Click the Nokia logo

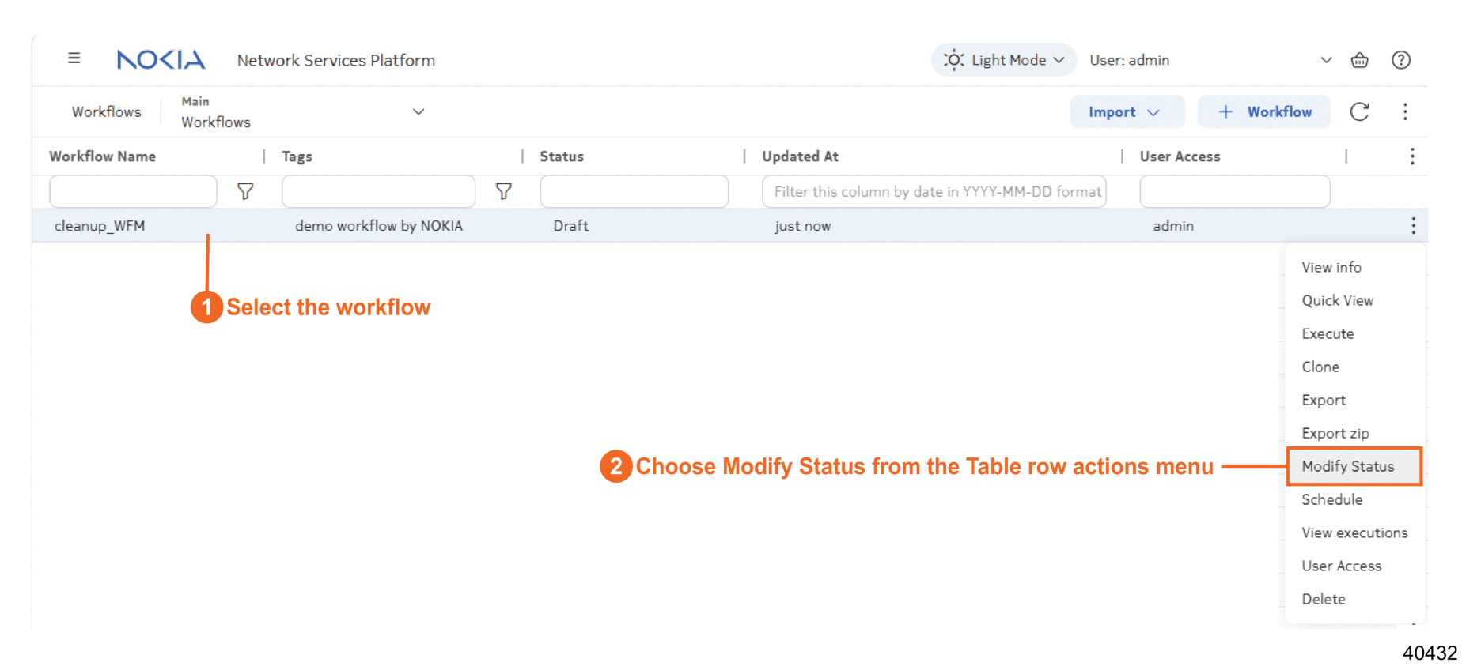pyautogui.click(x=161, y=60)
